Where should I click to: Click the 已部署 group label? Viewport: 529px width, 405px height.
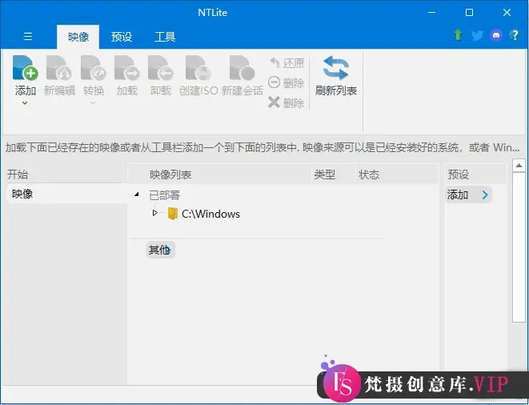(165, 195)
